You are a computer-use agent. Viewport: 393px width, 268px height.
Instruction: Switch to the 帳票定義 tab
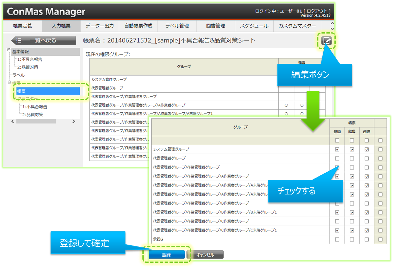[x=23, y=26]
